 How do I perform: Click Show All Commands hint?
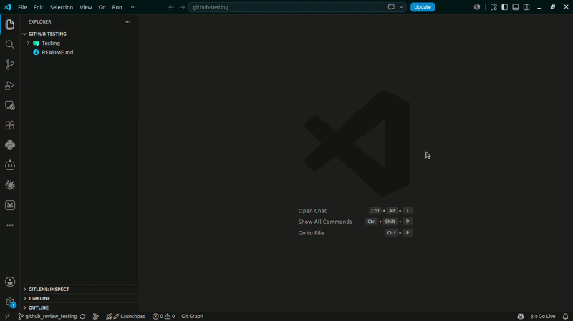coord(325,222)
